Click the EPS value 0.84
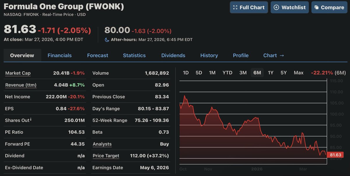This screenshot has width=350, height=176. tap(61, 109)
